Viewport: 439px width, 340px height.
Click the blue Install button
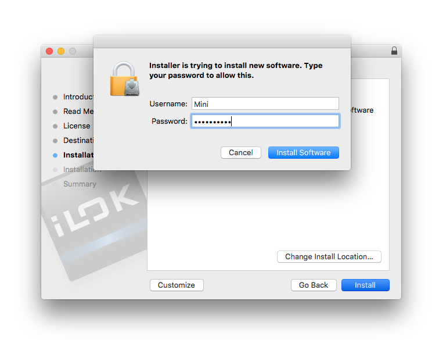click(365, 285)
